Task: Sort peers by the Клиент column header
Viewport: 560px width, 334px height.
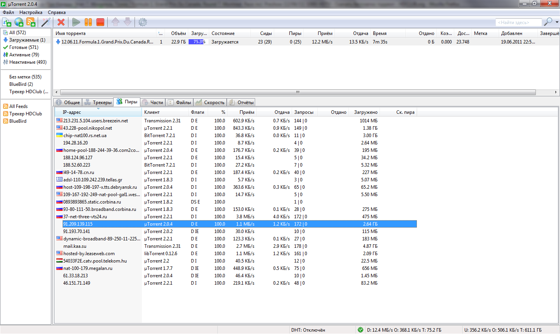Action: [x=152, y=112]
